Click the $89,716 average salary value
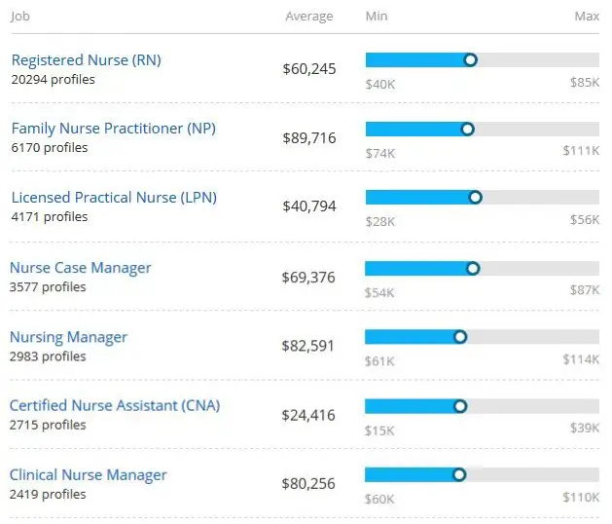The image size is (612, 524). coord(308,137)
